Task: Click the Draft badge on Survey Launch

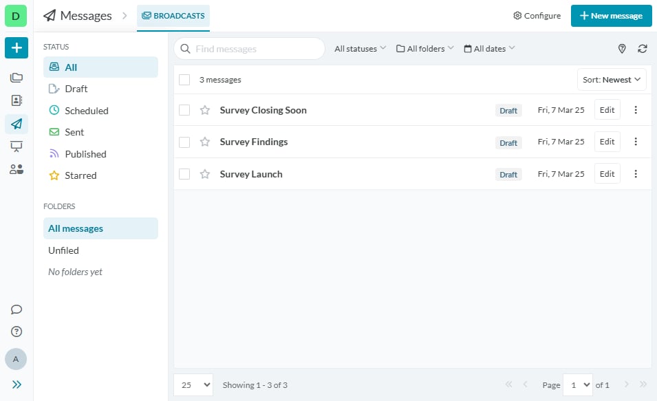Action: click(508, 174)
